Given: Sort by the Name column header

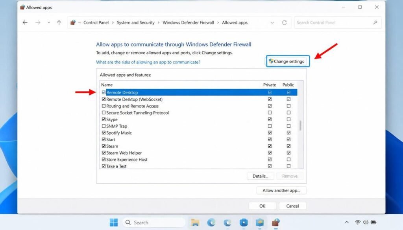Looking at the screenshot, I should (107, 85).
